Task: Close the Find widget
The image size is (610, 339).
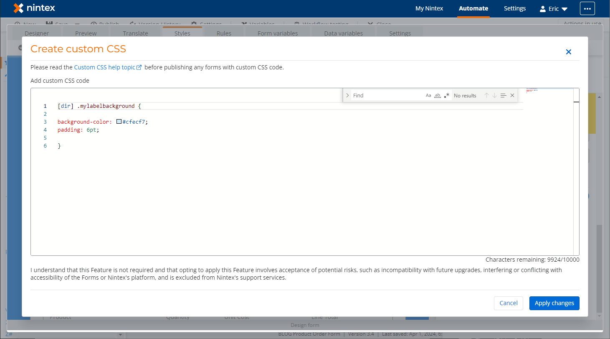Action: (x=512, y=95)
